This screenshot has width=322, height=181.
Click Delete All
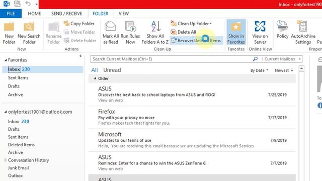tap(183, 32)
